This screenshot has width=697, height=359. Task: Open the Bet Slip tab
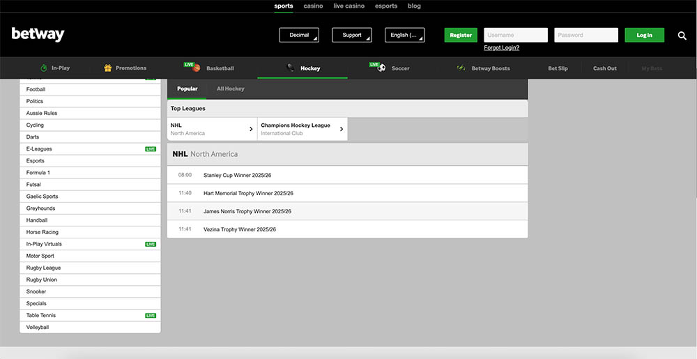558,68
